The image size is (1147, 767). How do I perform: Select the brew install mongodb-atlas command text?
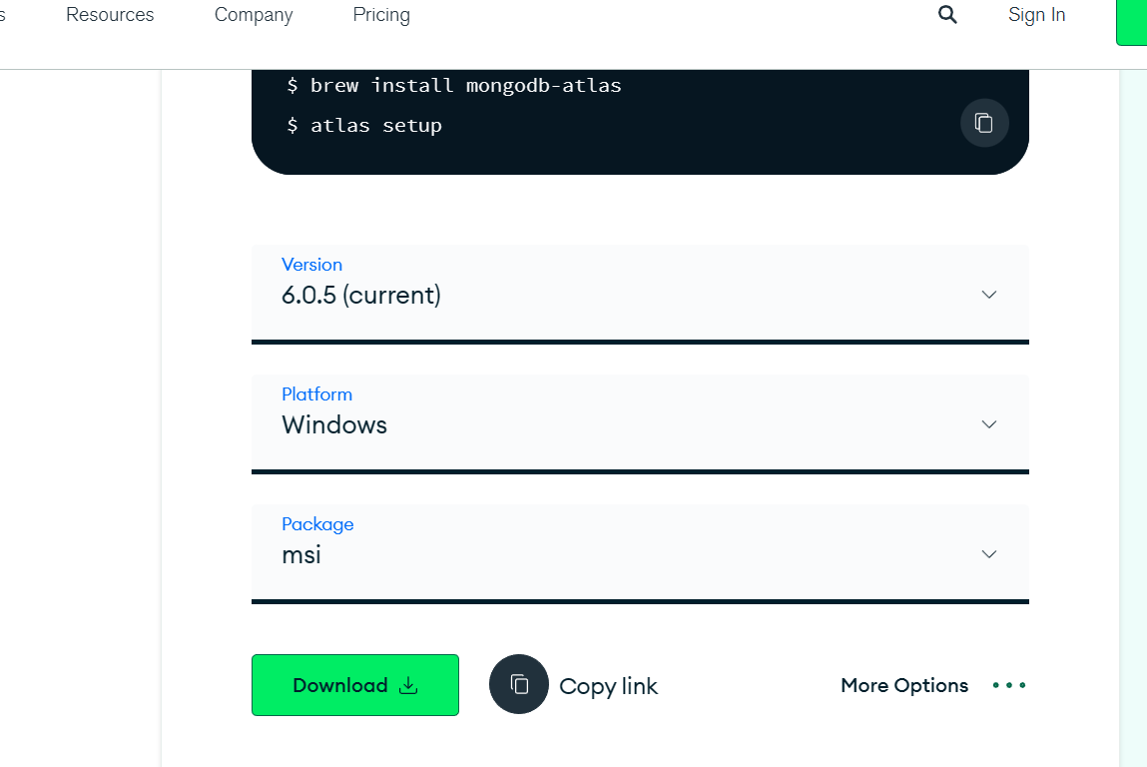tap(465, 85)
